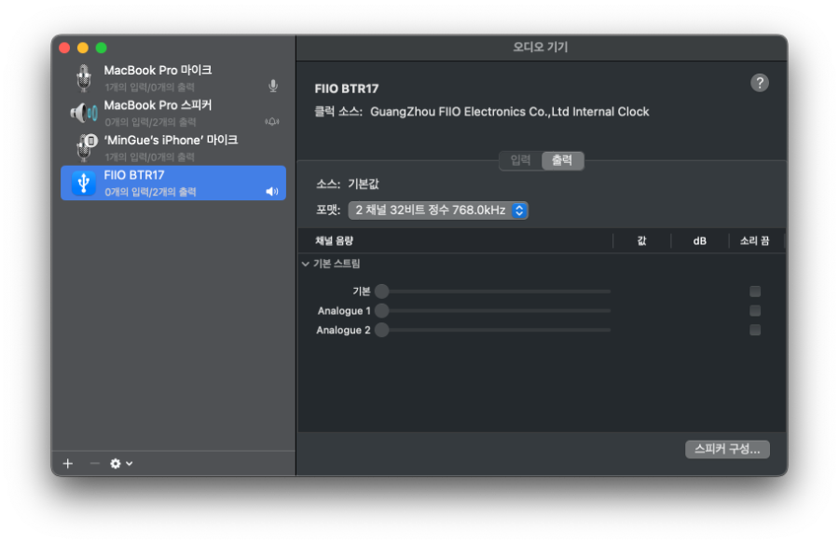This screenshot has width=839, height=544.
Task: Collapse the 기본 스트림 section
Action: pyautogui.click(x=306, y=264)
